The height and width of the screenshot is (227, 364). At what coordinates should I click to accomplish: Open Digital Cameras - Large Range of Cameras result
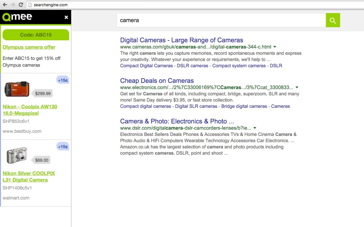point(181,40)
